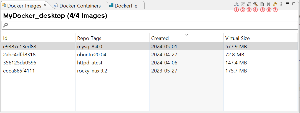Click the Pull Image toolbar icon
This screenshot has height=113, width=300.
(236, 4)
